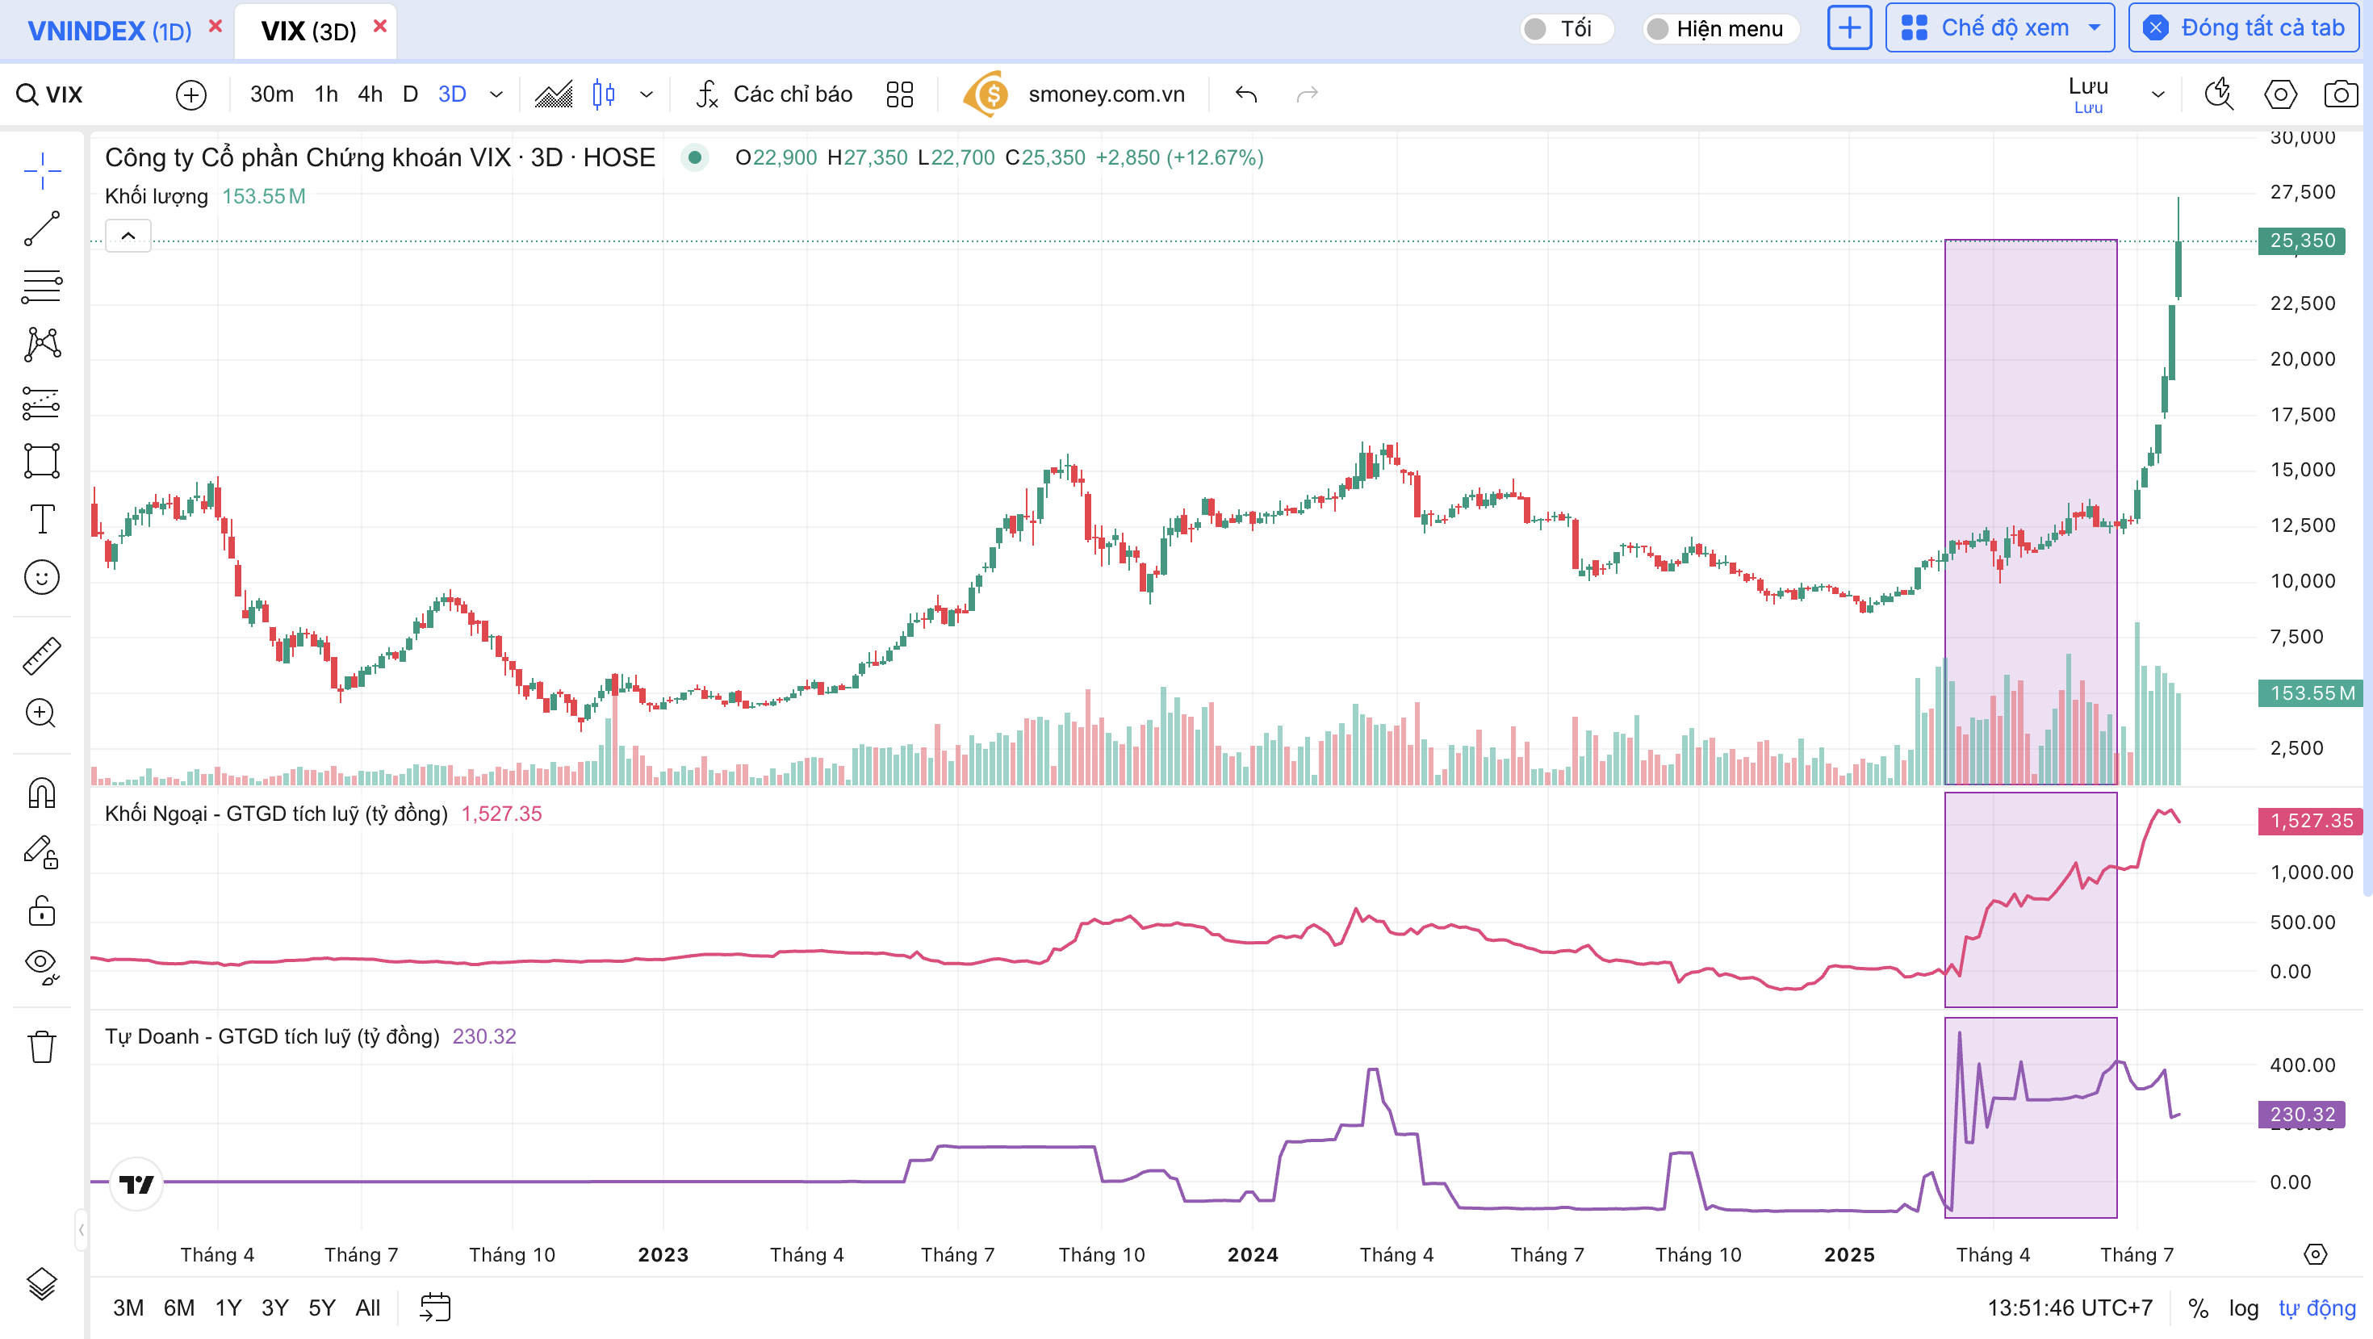2373x1339 pixels.
Task: Open the timeframe interval dropdown arrow
Action: tap(496, 94)
